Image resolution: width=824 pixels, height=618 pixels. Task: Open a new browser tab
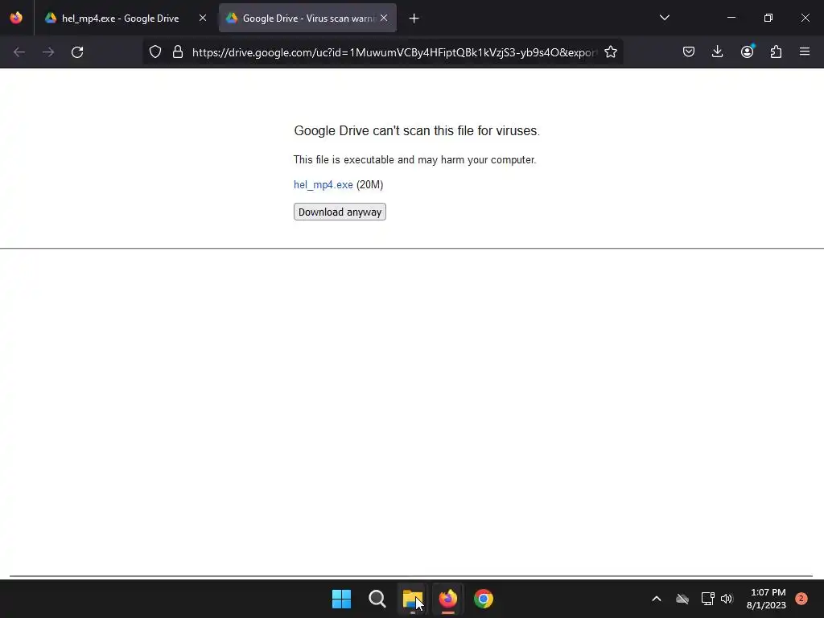[x=414, y=19]
